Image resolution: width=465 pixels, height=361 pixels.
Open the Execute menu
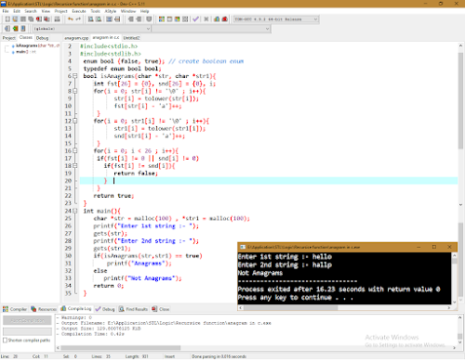pyautogui.click(x=79, y=11)
